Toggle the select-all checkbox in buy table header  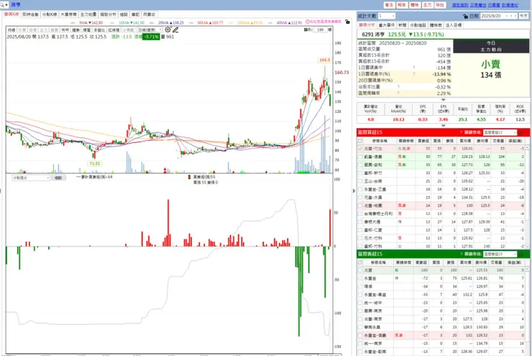tap(360, 140)
